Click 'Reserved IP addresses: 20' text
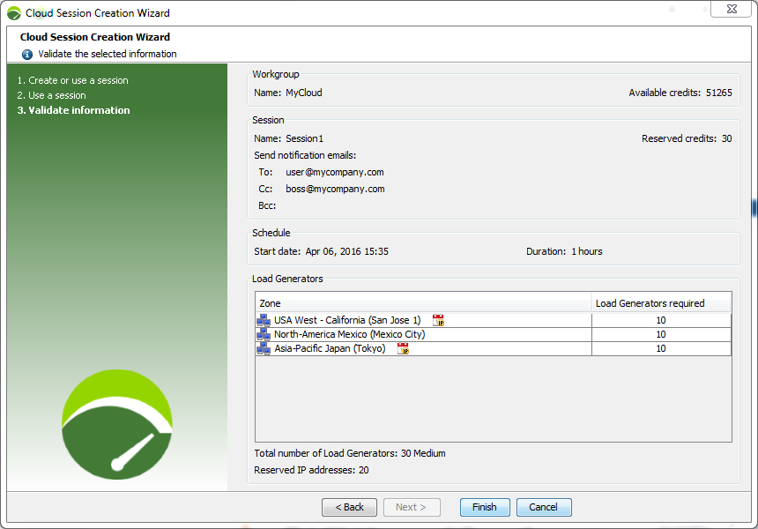 click(x=311, y=470)
